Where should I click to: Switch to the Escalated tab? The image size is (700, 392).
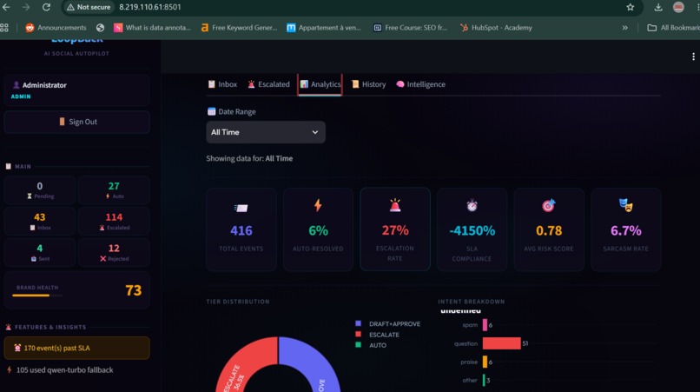point(268,84)
